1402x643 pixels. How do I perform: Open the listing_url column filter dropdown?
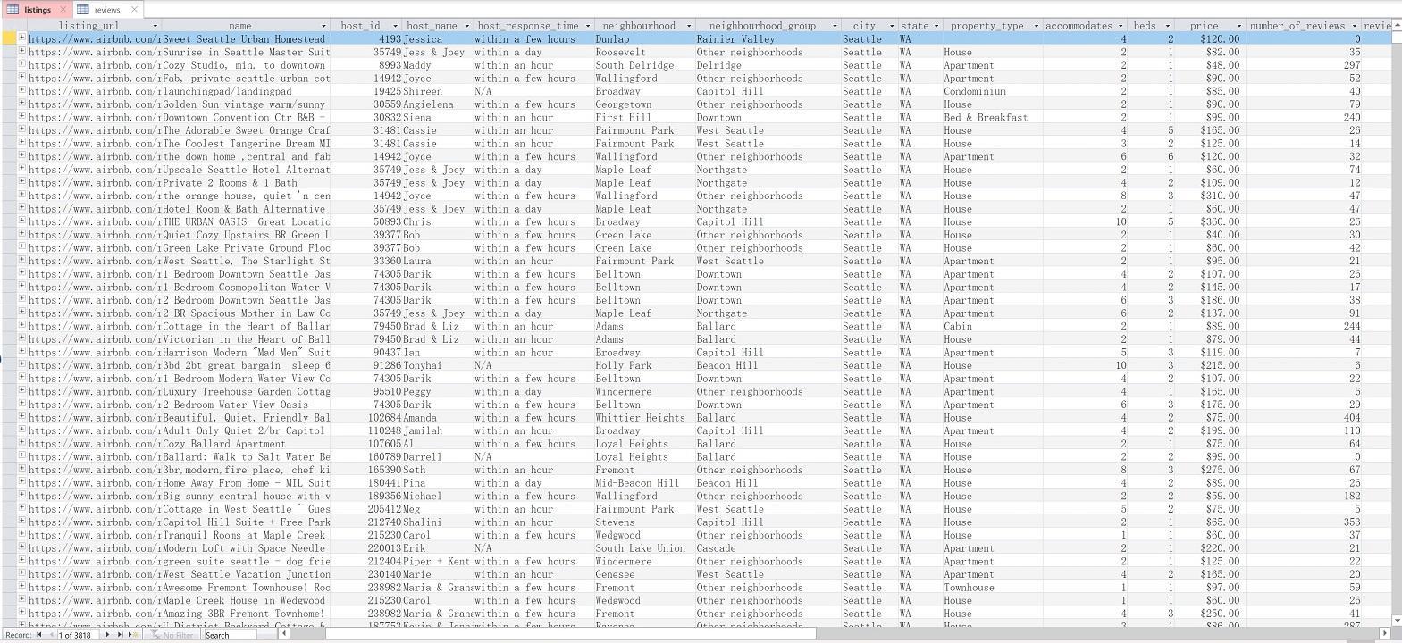155,26
